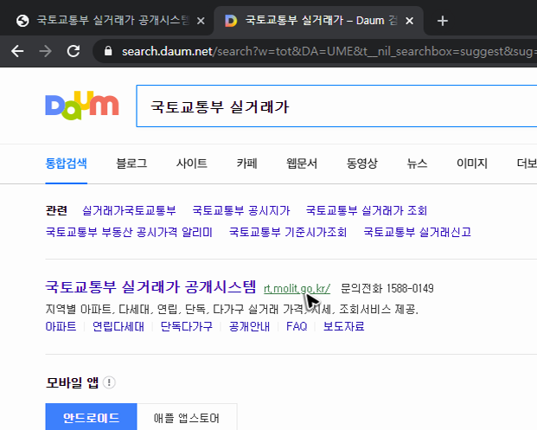Click related search 국토교통부 기준시가조회

click(x=288, y=232)
